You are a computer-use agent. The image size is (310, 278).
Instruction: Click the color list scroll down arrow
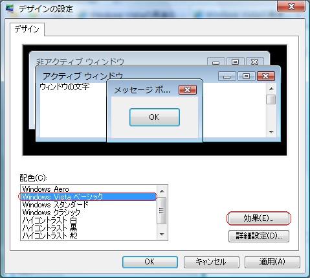point(162,235)
